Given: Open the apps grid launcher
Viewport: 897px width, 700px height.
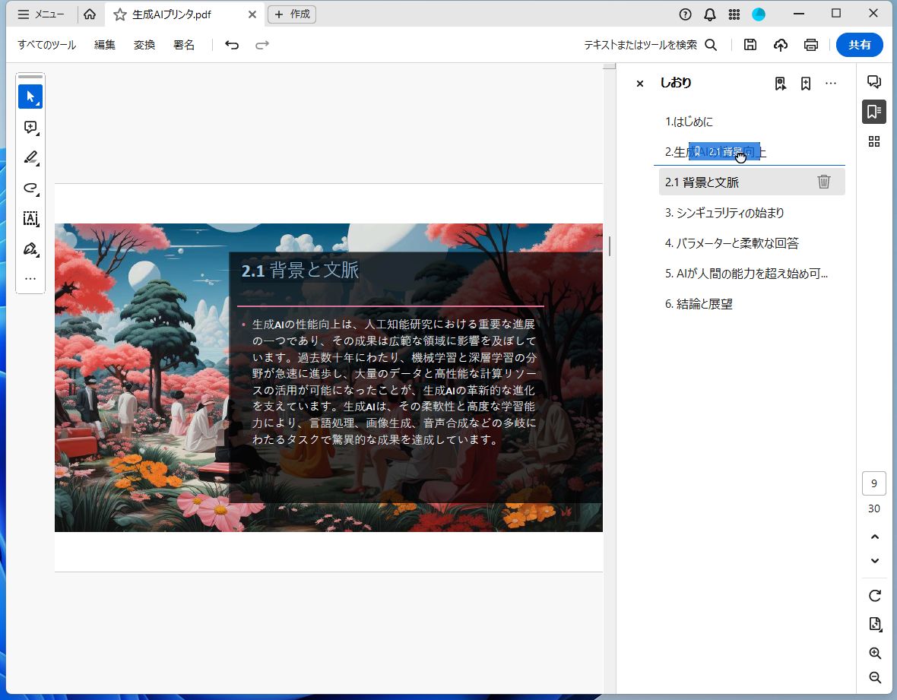Looking at the screenshot, I should (x=734, y=14).
